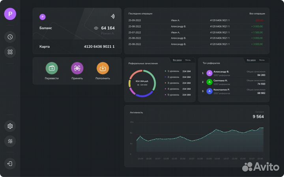Click the card number 4120 6436 9021 1
This screenshot has width=284, height=177.
point(99,47)
